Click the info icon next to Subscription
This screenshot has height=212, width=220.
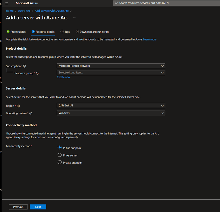(x=25, y=66)
